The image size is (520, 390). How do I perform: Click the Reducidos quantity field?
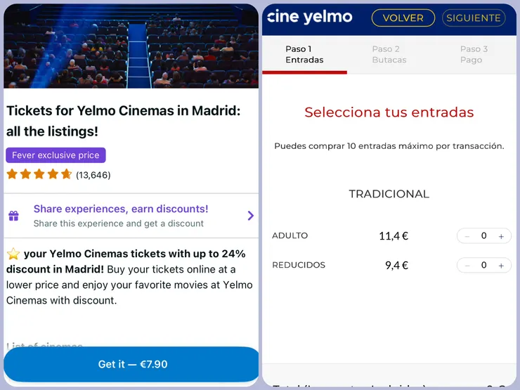pyautogui.click(x=483, y=266)
